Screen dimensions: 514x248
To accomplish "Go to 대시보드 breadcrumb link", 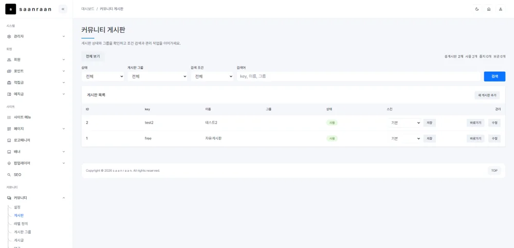I will (88, 9).
